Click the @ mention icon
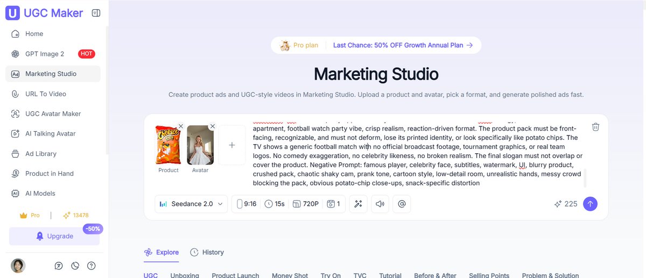 (x=402, y=204)
